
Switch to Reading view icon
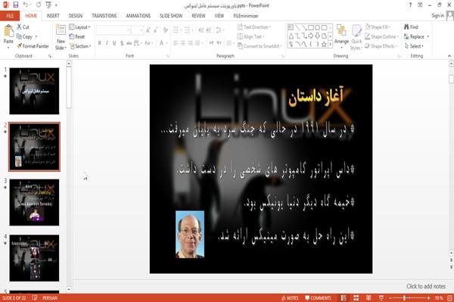click(x=368, y=298)
